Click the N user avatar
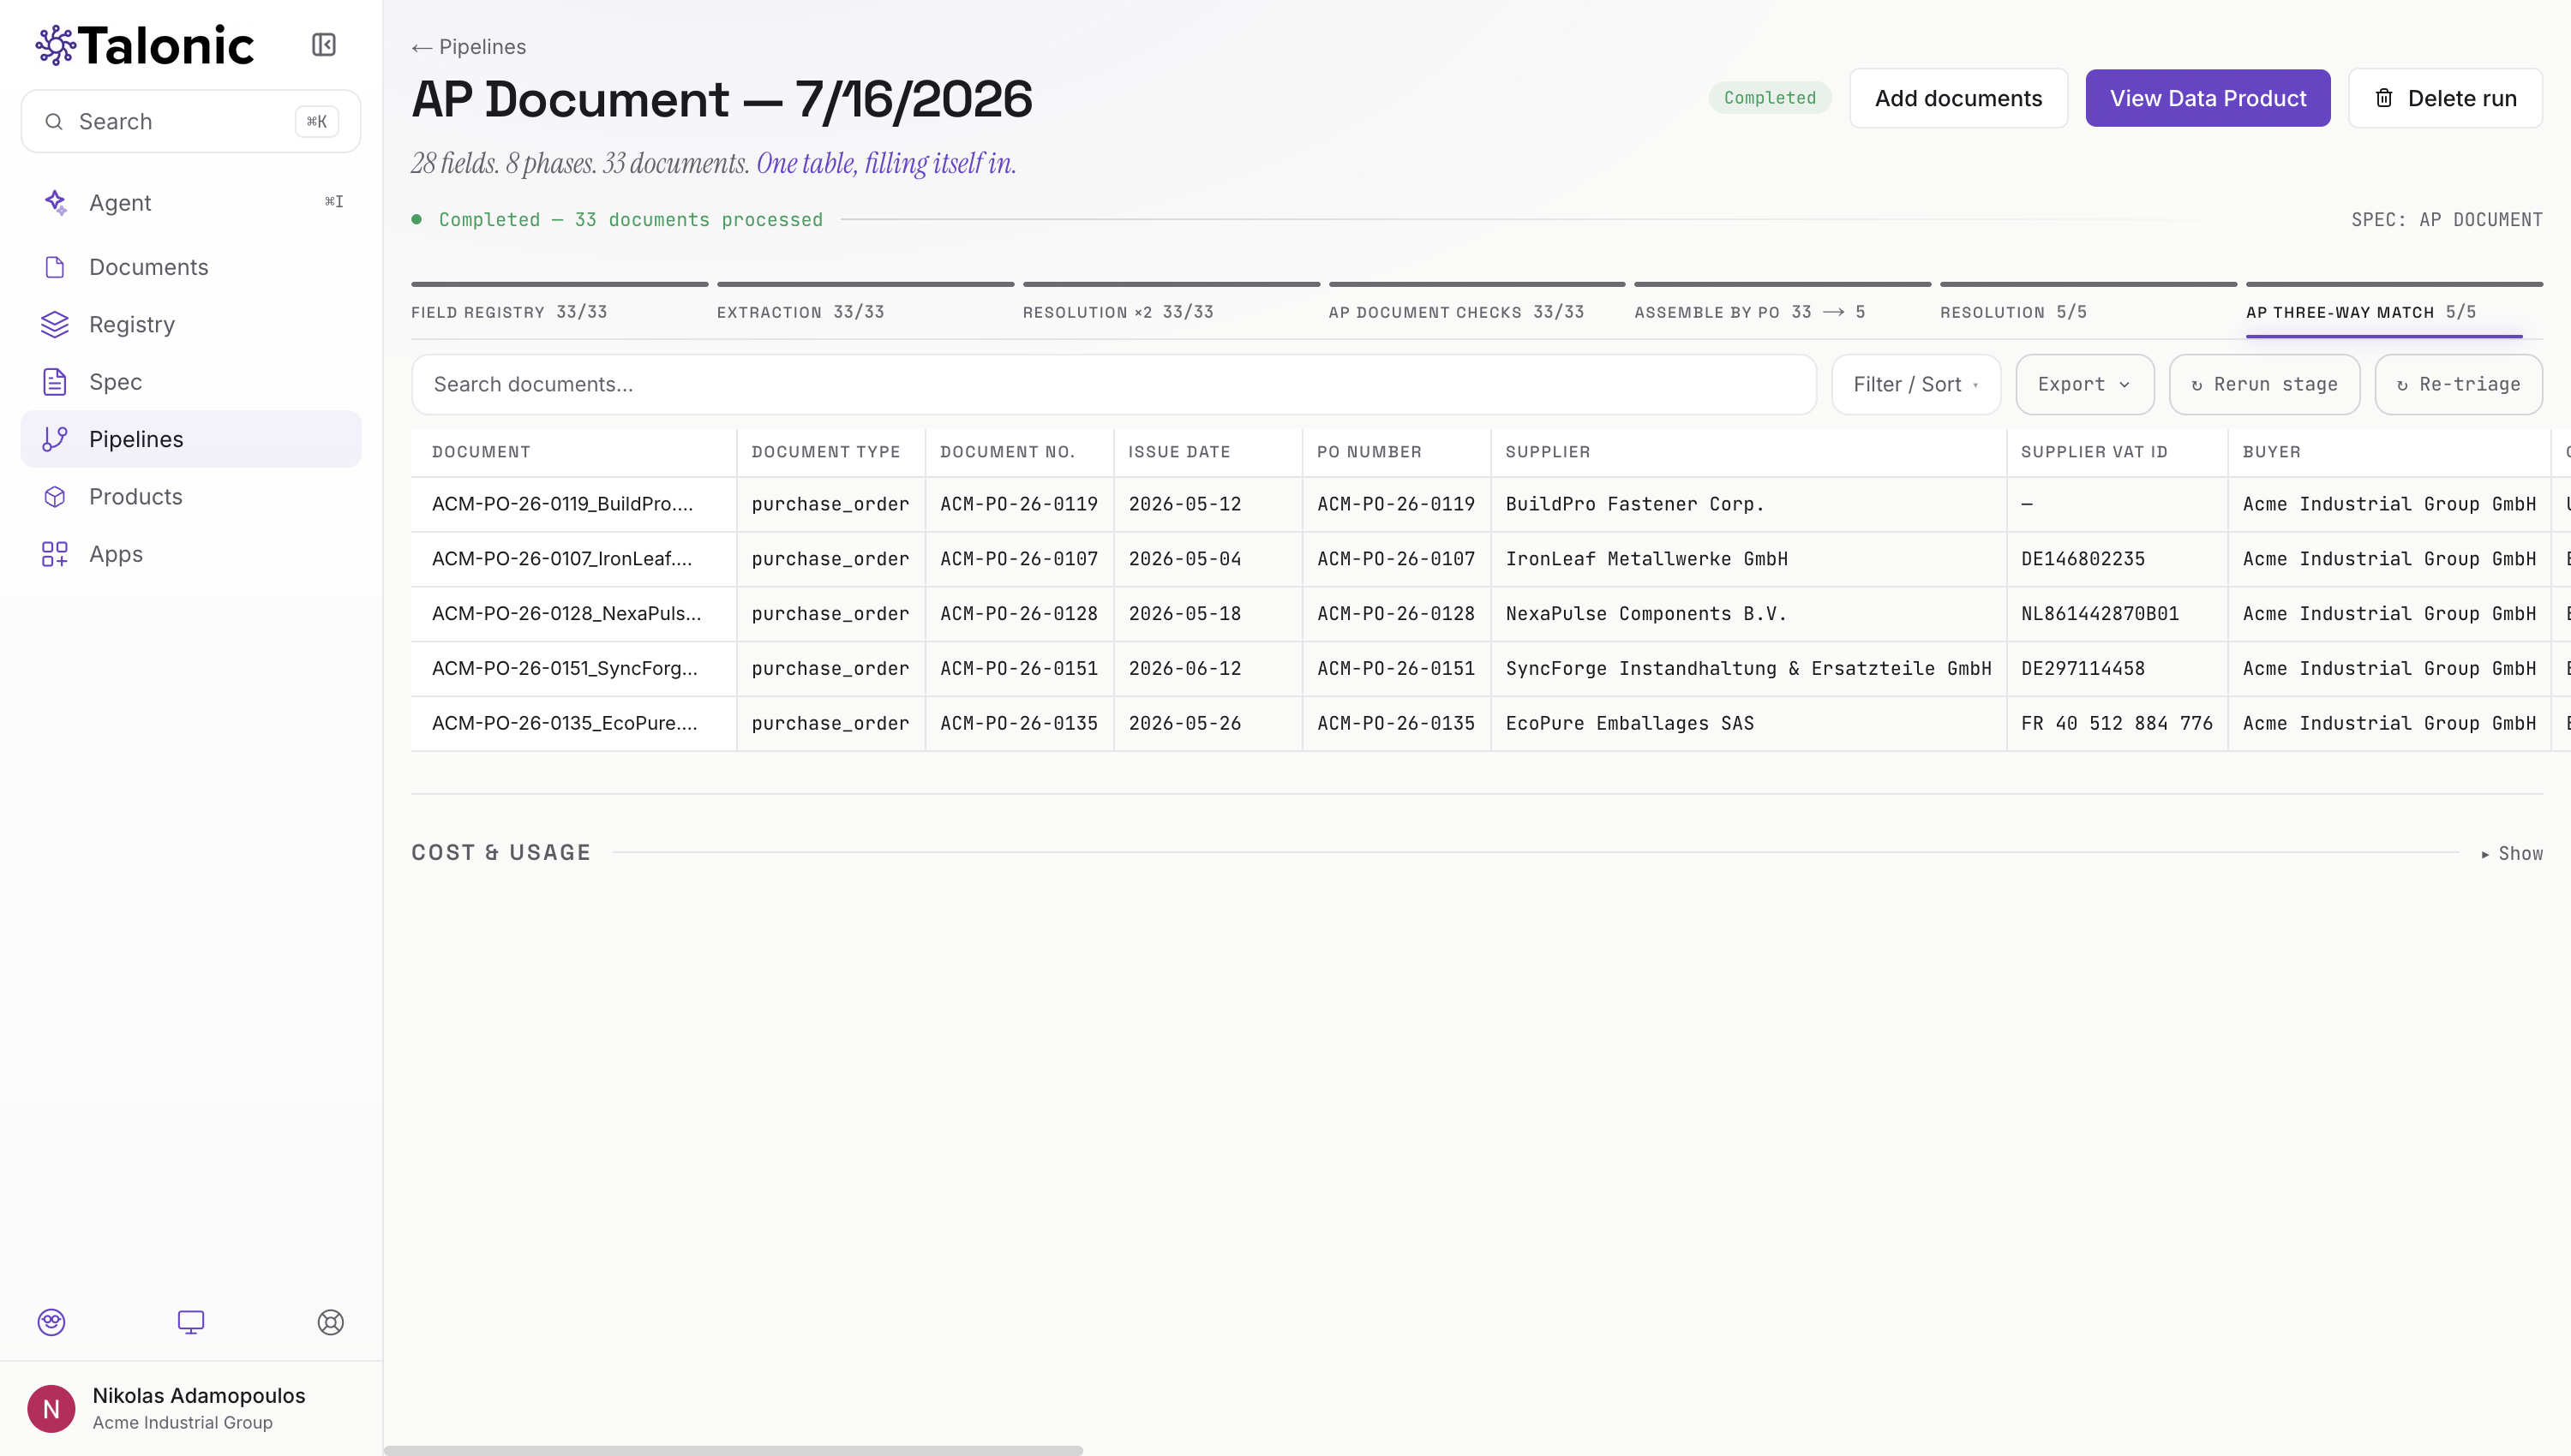The width and height of the screenshot is (2571, 1456). pyautogui.click(x=51, y=1409)
